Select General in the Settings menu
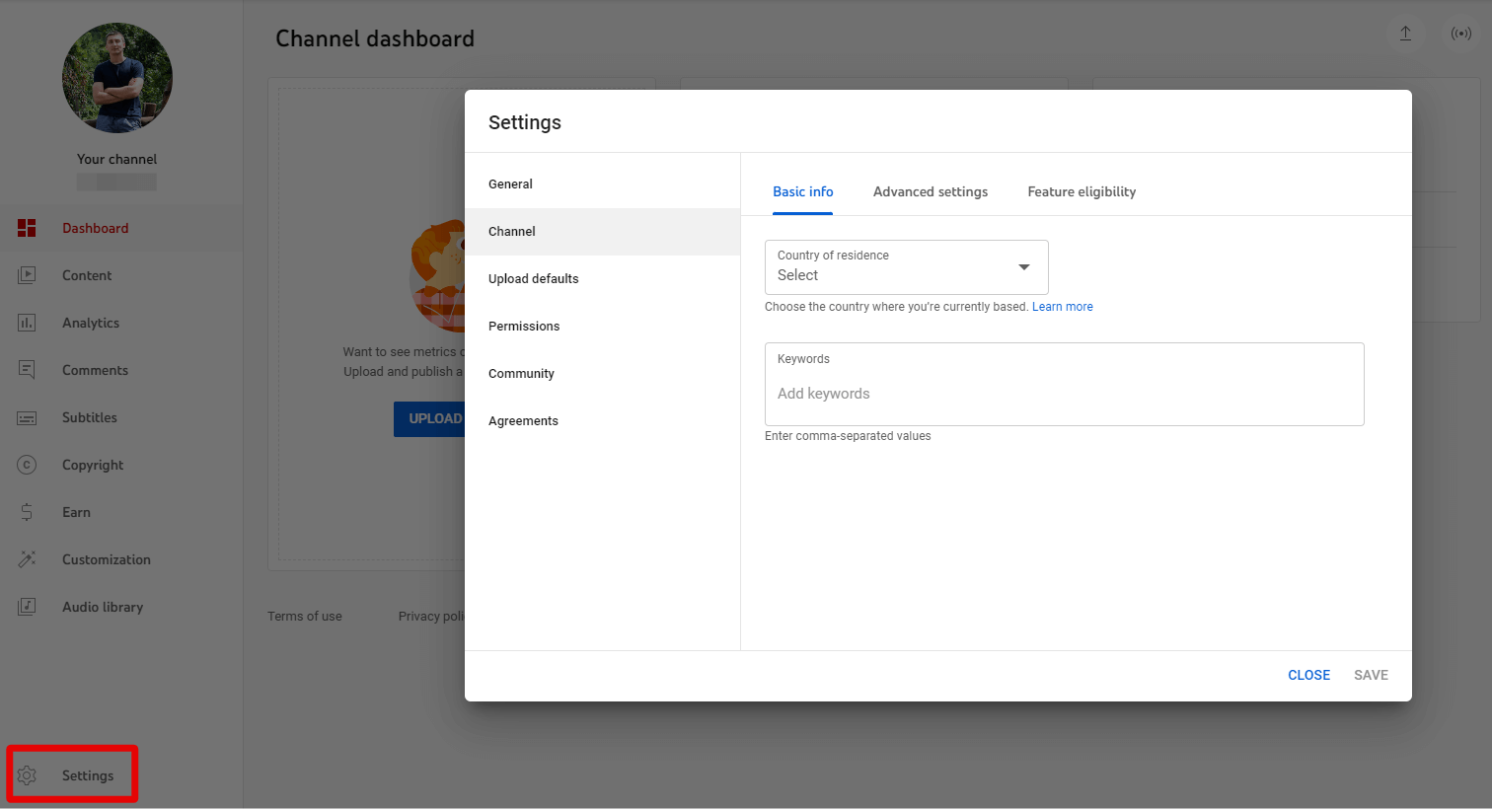The height and width of the screenshot is (809, 1492). (602, 184)
